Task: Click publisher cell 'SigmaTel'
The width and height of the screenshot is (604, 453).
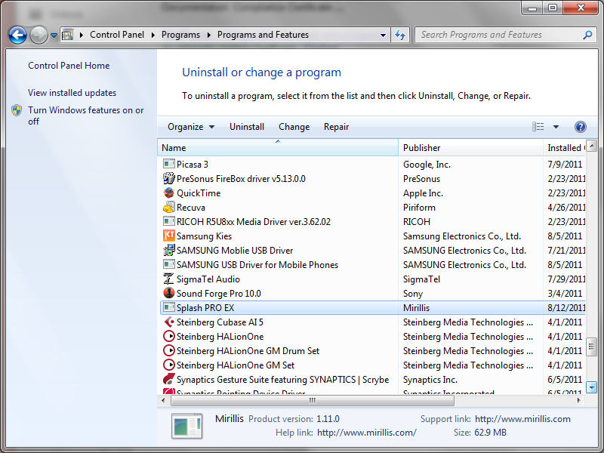Action: click(x=421, y=279)
